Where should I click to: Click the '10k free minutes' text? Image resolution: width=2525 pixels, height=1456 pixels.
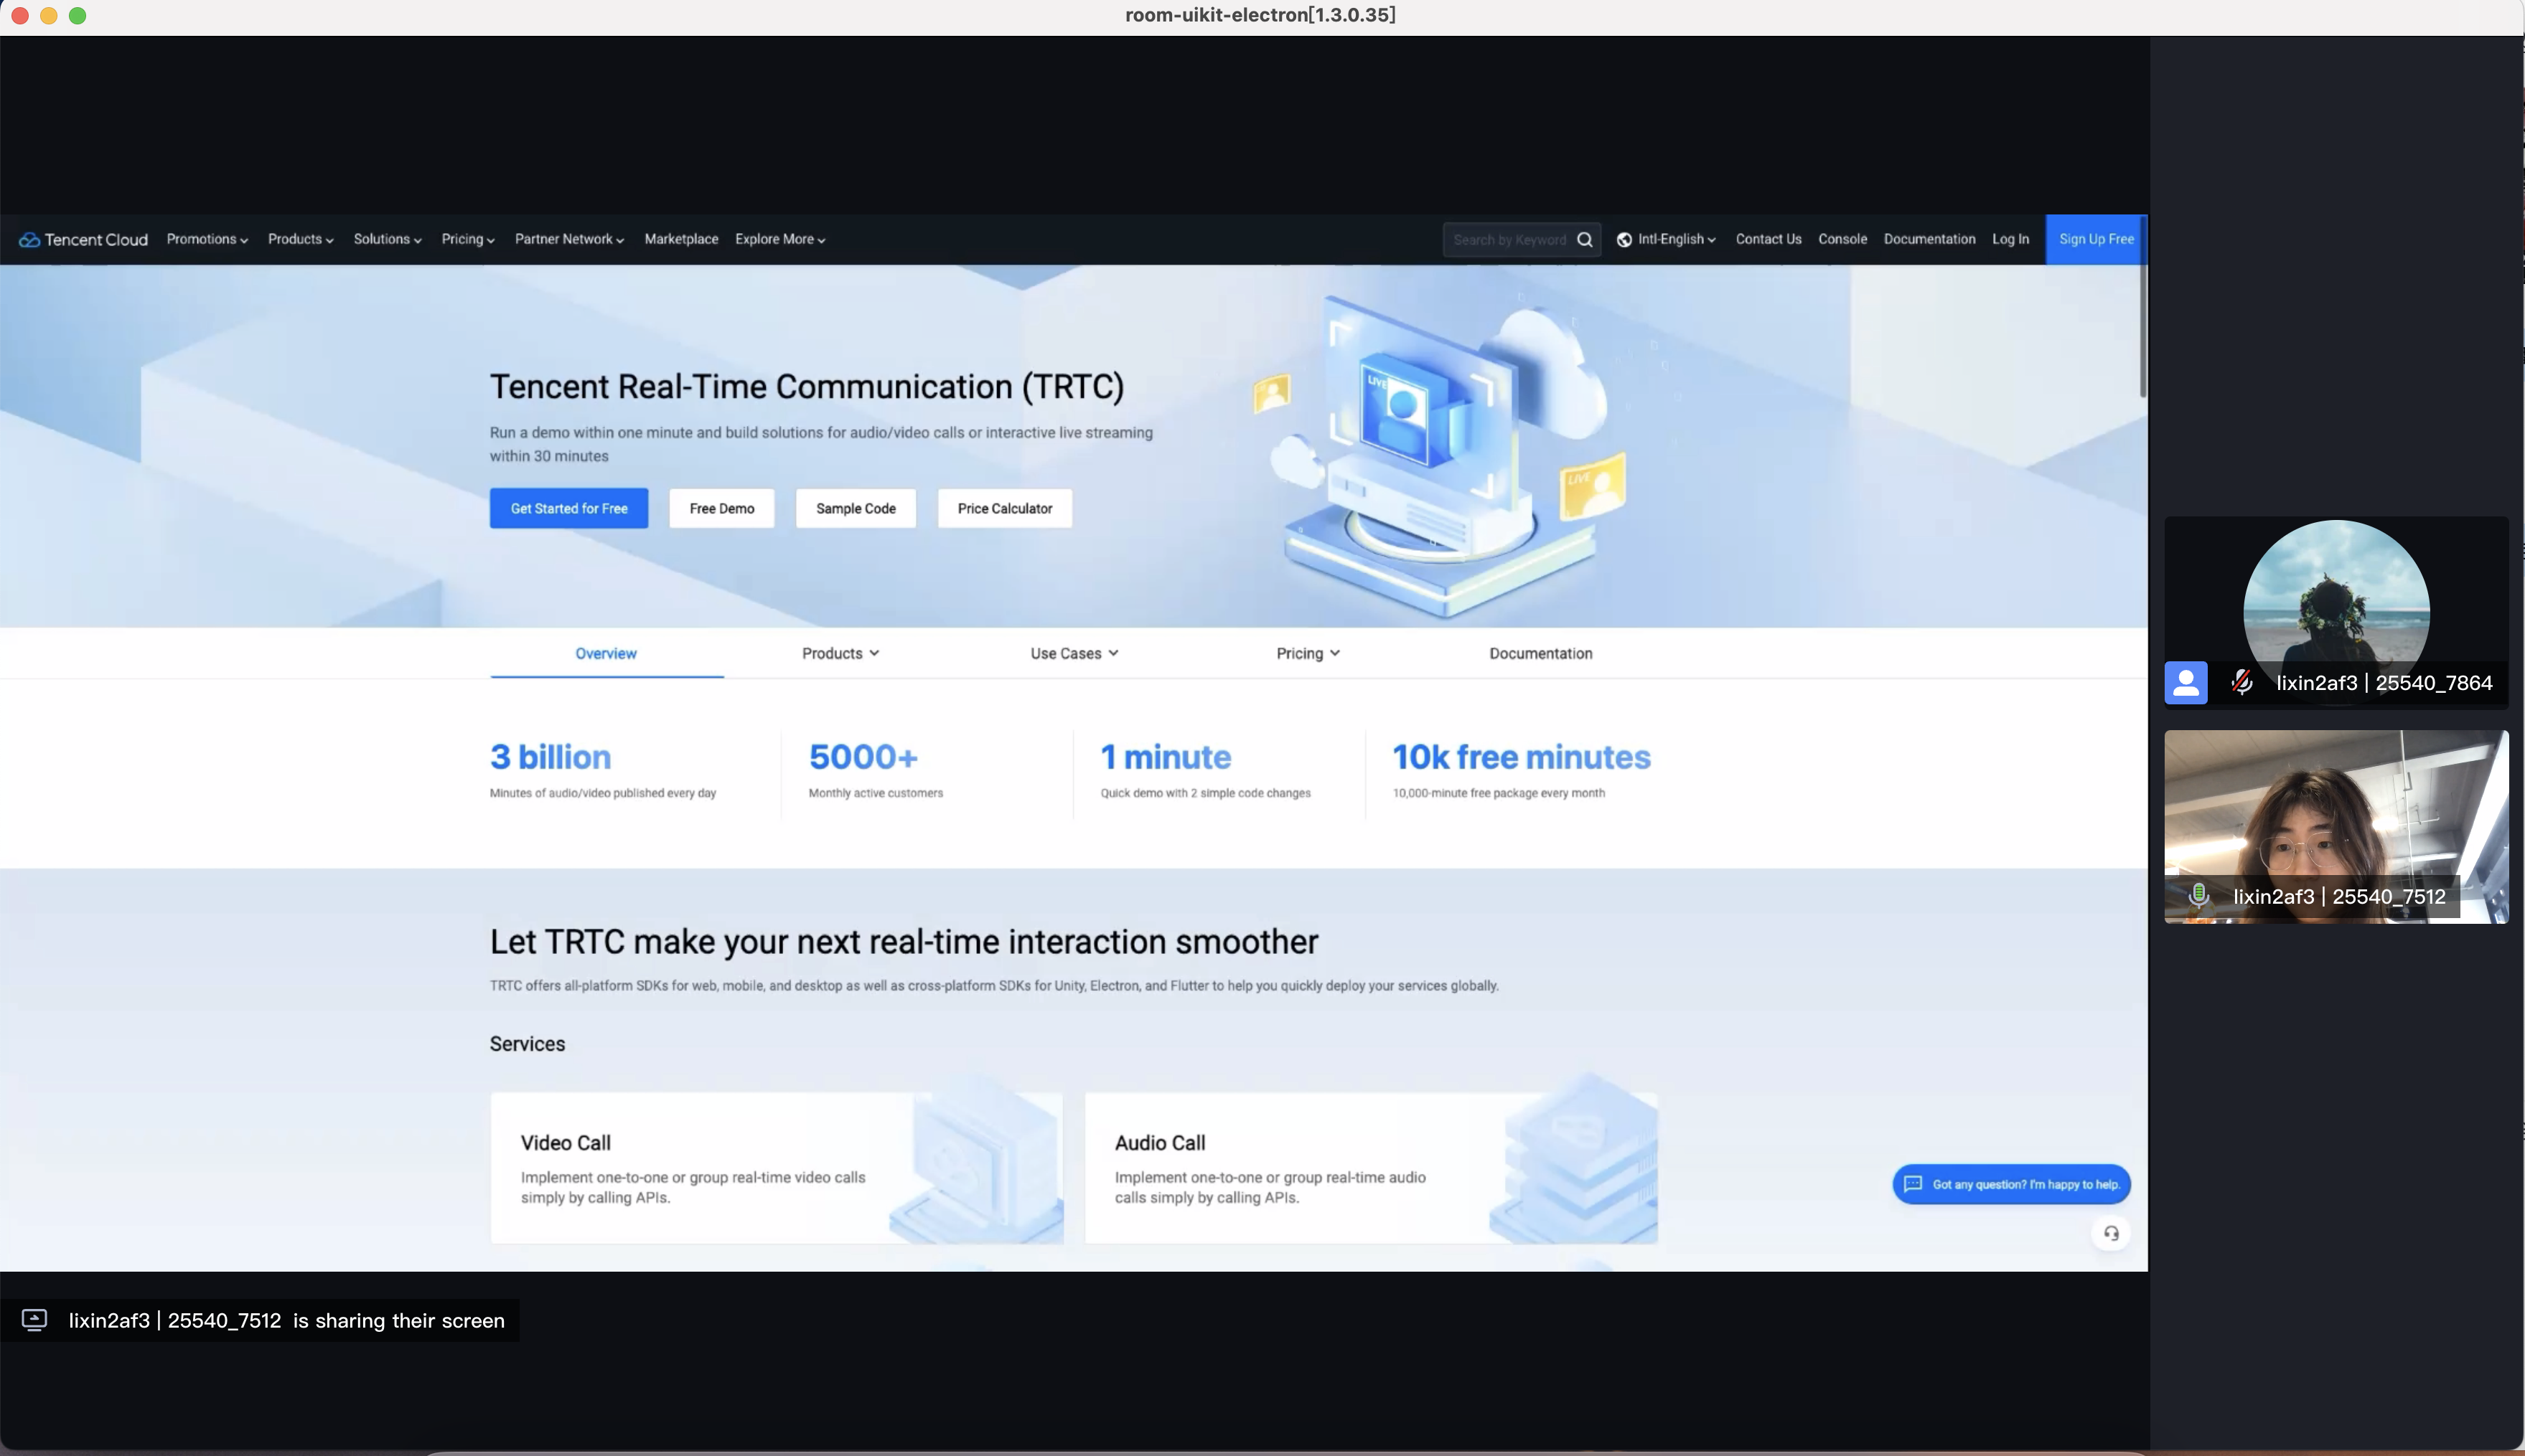click(1522, 757)
